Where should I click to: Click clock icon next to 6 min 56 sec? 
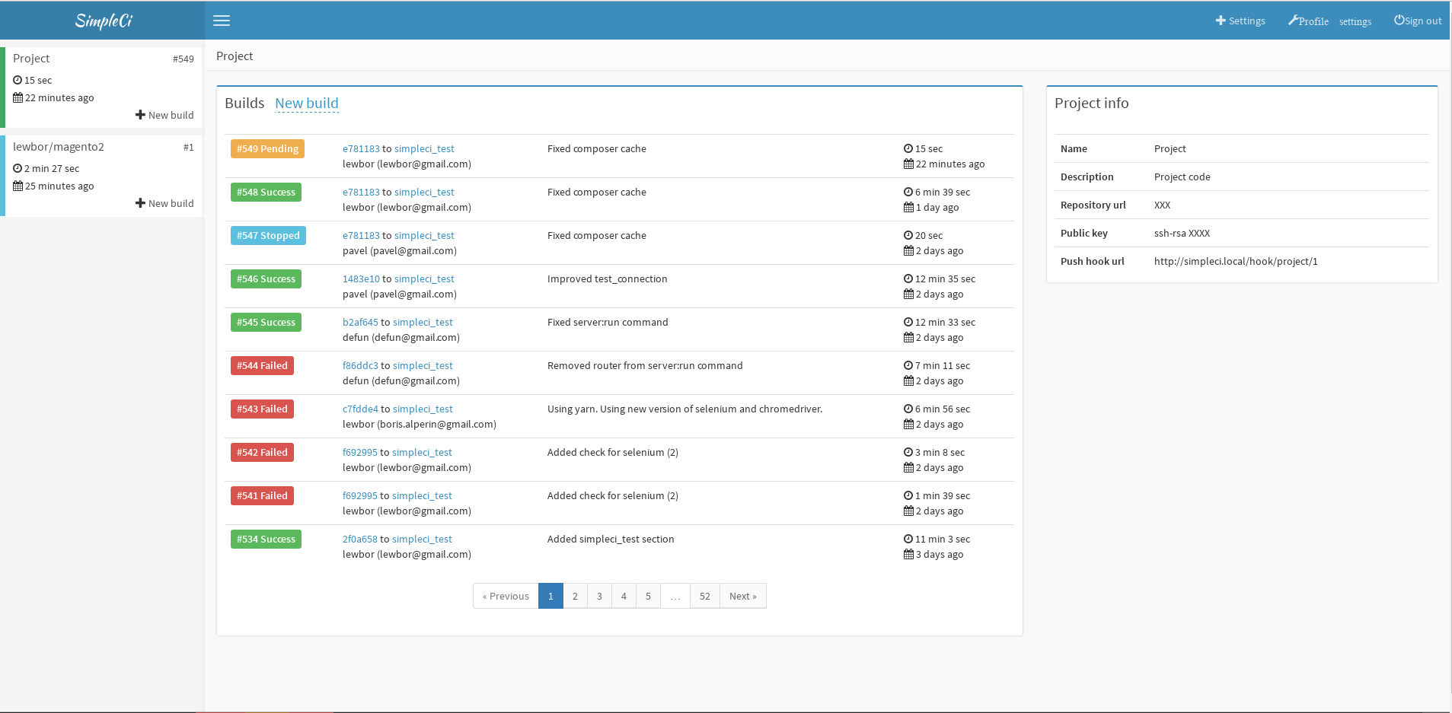click(908, 409)
